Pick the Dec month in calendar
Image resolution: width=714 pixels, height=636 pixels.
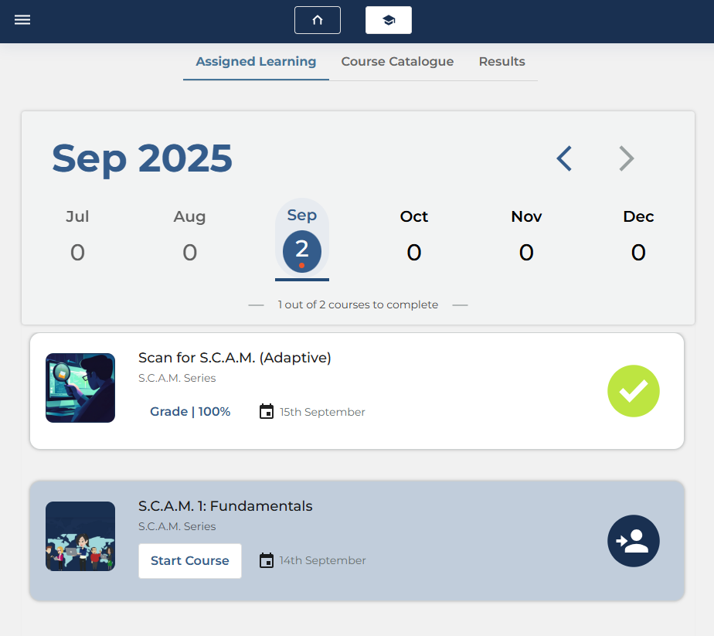[x=638, y=236]
